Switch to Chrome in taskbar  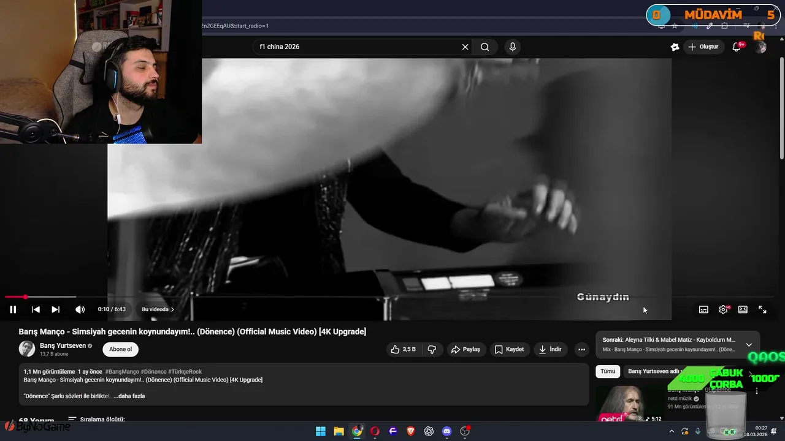[357, 431]
